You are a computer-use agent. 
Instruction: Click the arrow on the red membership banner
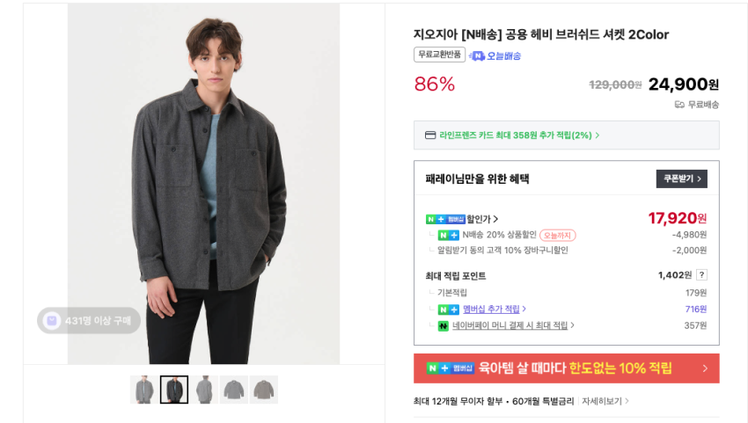click(705, 368)
